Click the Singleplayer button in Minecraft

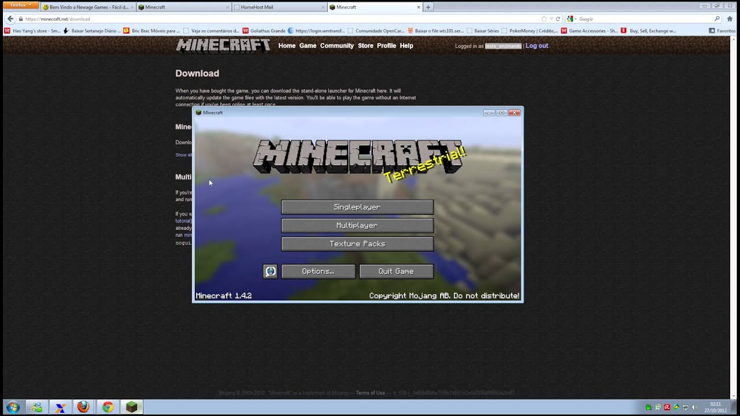pyautogui.click(x=357, y=207)
